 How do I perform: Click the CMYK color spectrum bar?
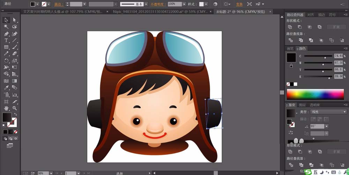(x=315, y=94)
